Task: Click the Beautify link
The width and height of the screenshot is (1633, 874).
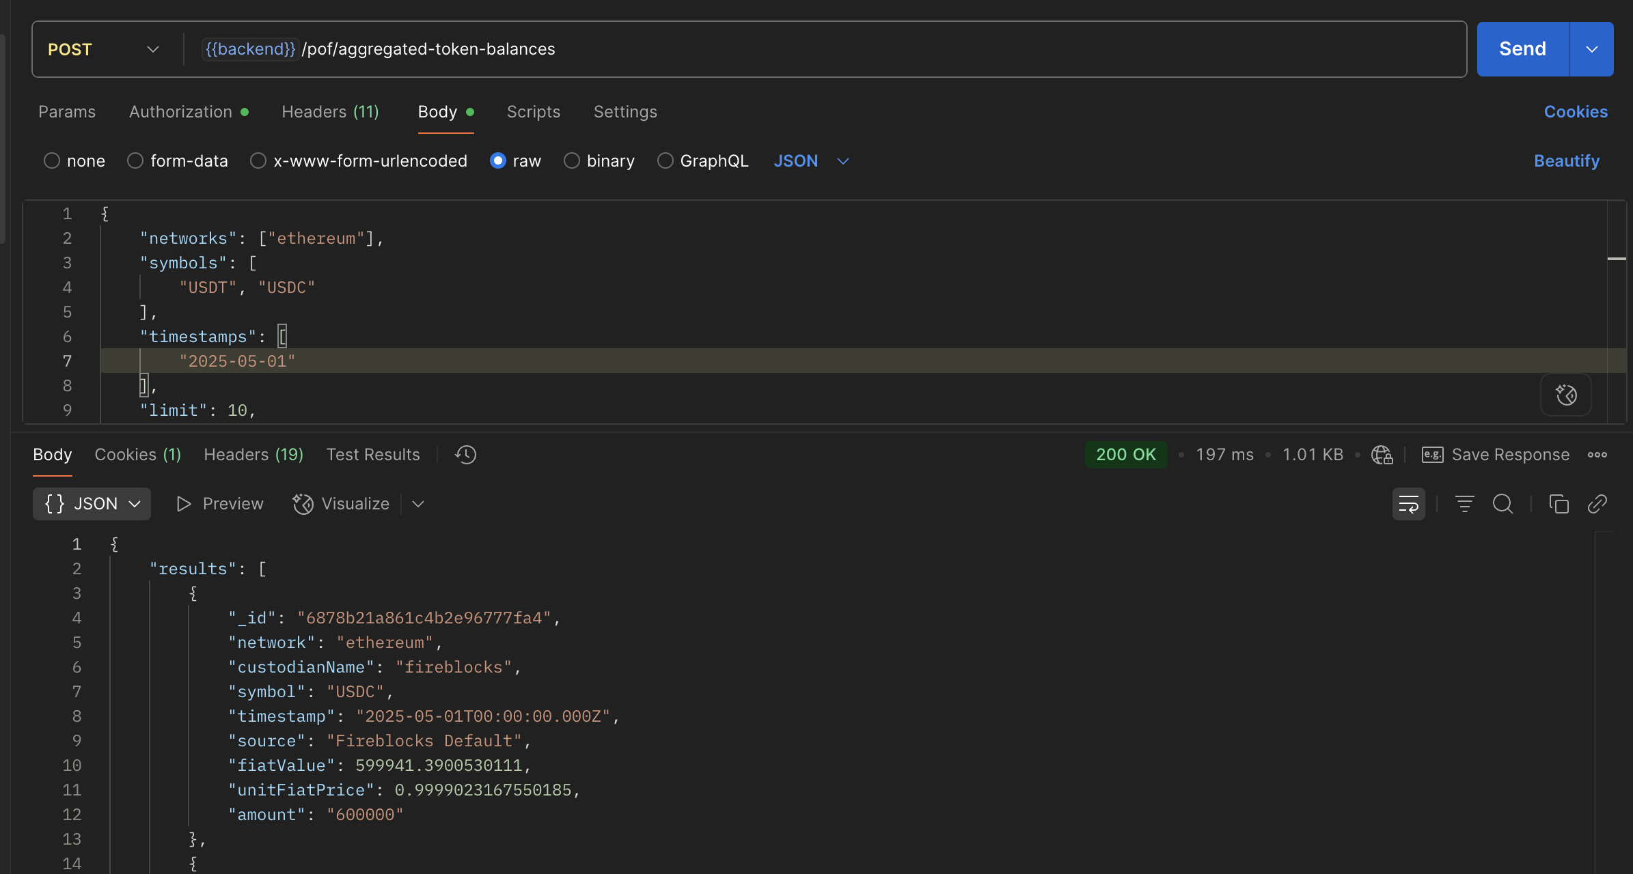Action: (x=1566, y=161)
